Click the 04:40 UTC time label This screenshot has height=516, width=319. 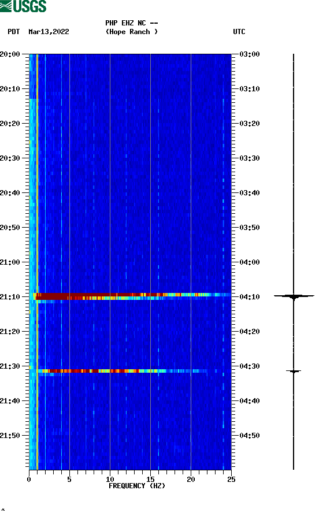pyautogui.click(x=250, y=401)
